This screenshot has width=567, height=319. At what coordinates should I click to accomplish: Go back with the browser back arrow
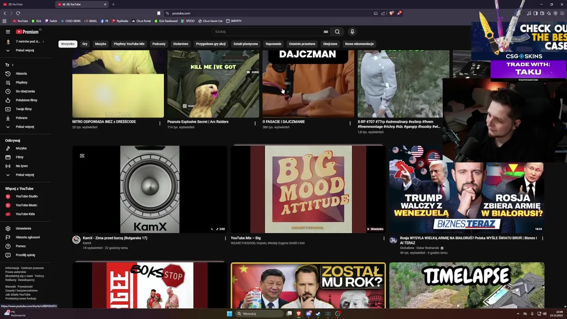[5, 13]
